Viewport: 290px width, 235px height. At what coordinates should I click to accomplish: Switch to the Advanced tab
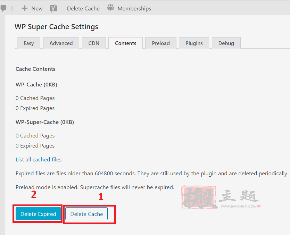pos(61,43)
